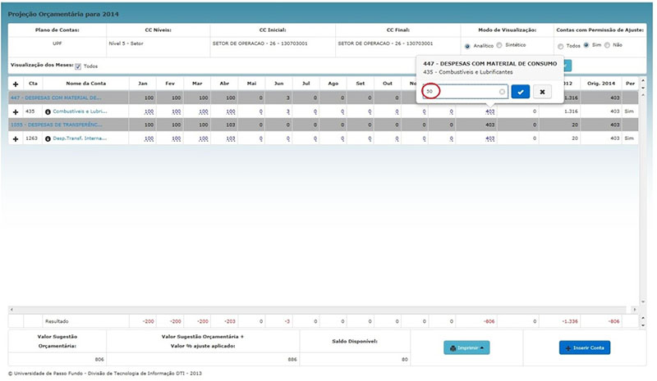The height and width of the screenshot is (381, 657).
Task: Click value '1.316' in row 435
Action: (571, 111)
